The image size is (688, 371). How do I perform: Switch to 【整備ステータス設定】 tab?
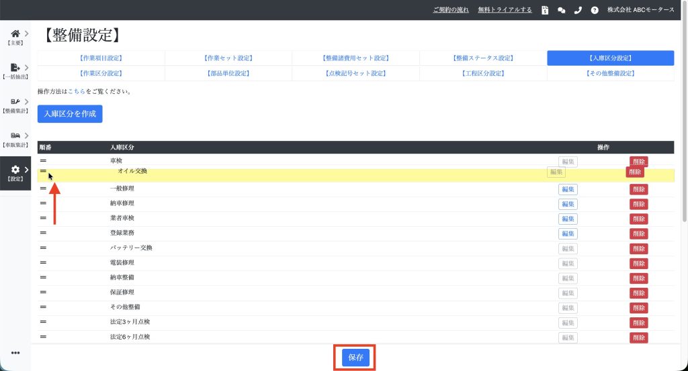point(483,58)
